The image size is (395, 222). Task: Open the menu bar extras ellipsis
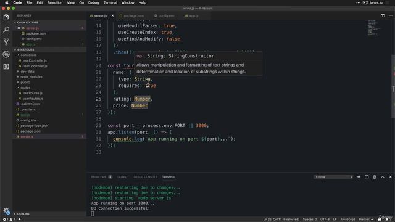pyautogui.click(x=358, y=2)
